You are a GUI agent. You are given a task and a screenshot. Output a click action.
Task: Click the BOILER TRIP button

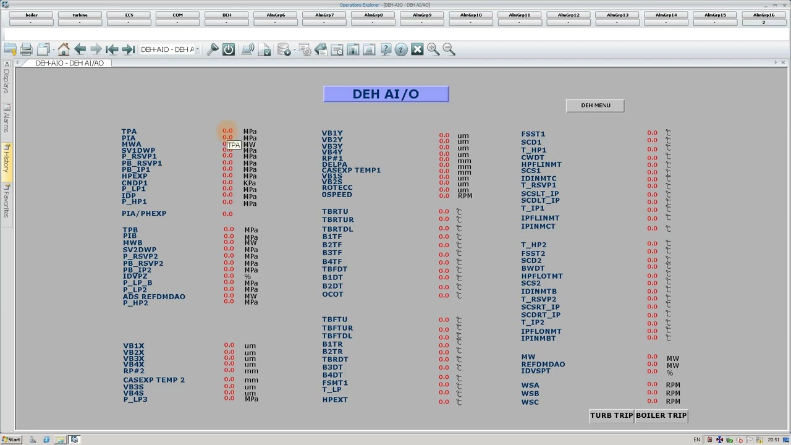click(x=661, y=415)
